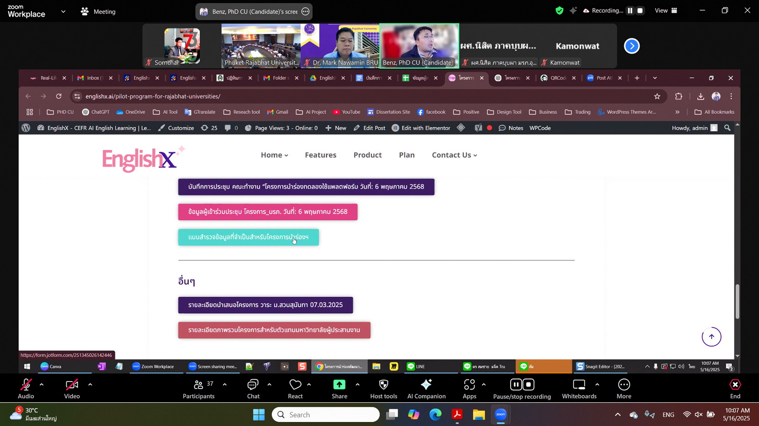Bookmark this page with the star icon
Image resolution: width=759 pixels, height=426 pixels.
tap(657, 96)
